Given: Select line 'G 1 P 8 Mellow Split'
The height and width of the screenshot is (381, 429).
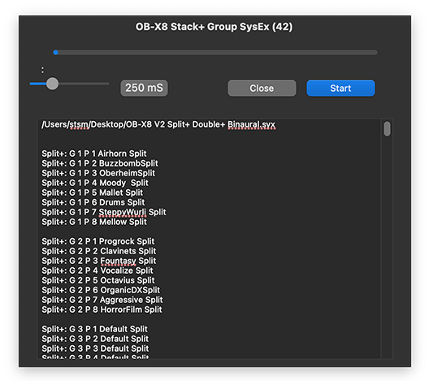Looking at the screenshot, I should click(x=94, y=222).
